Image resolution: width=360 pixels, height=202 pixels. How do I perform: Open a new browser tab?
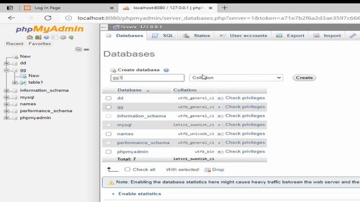pos(224,8)
